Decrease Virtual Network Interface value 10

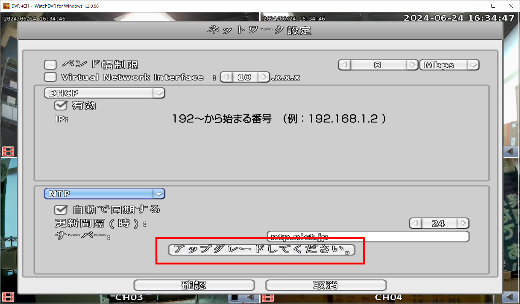[x=226, y=77]
